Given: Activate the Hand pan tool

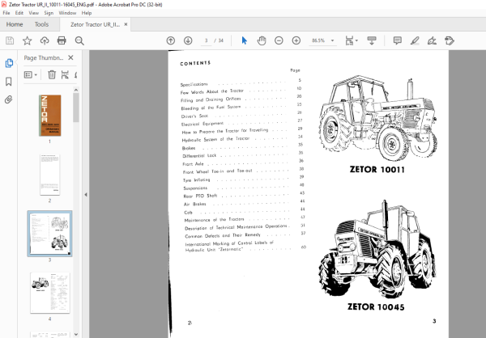Looking at the screenshot, I should point(262,40).
